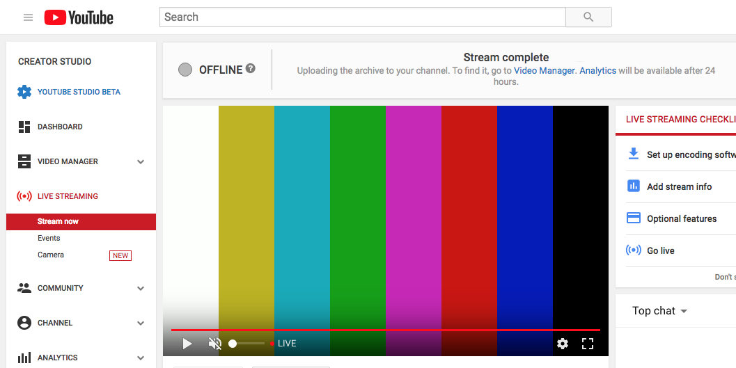This screenshot has height=368, width=736.
Task: Open the hamburger guide menu
Action: (x=28, y=17)
